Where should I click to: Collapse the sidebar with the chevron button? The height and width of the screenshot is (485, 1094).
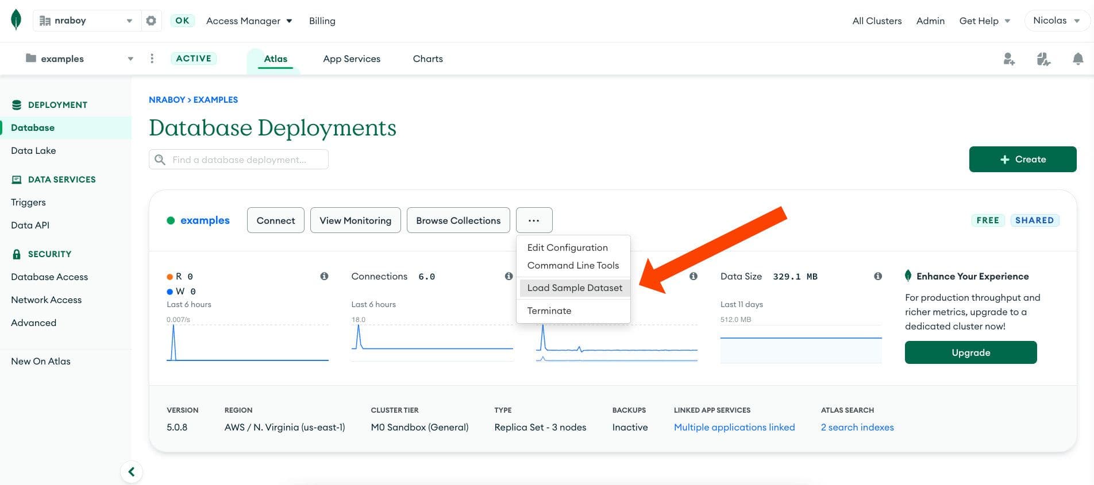click(132, 471)
